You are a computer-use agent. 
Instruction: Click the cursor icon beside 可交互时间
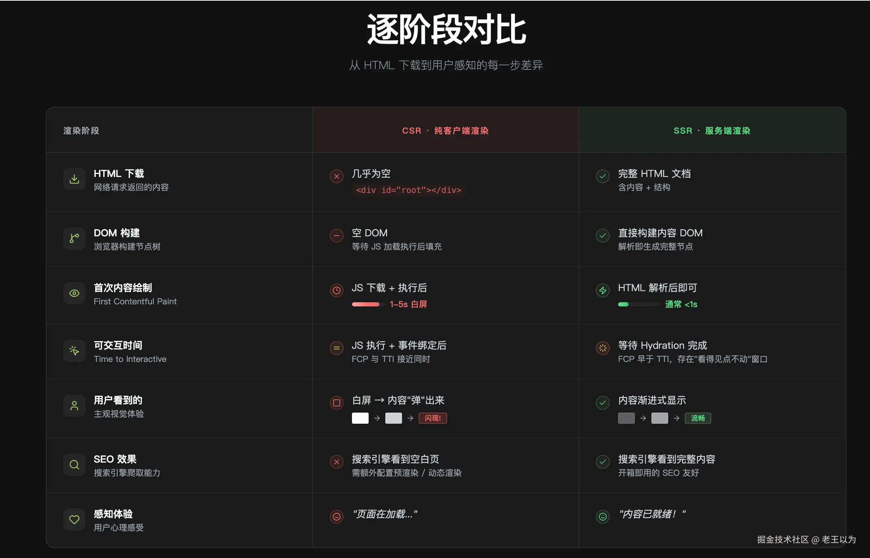coord(74,351)
